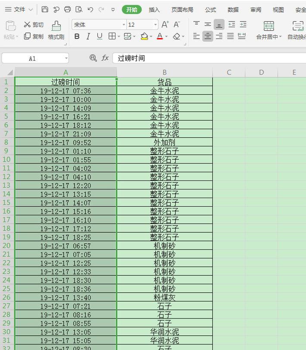Switch to the Insert (插入) tab
The height and width of the screenshot is (350, 306).
[154, 9]
